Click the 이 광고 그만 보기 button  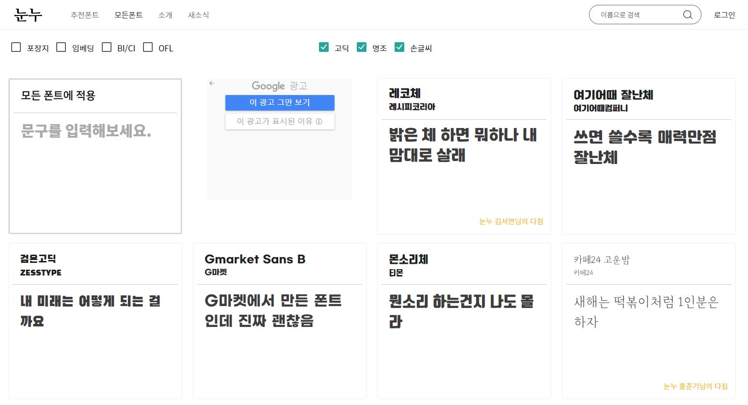[x=280, y=103]
